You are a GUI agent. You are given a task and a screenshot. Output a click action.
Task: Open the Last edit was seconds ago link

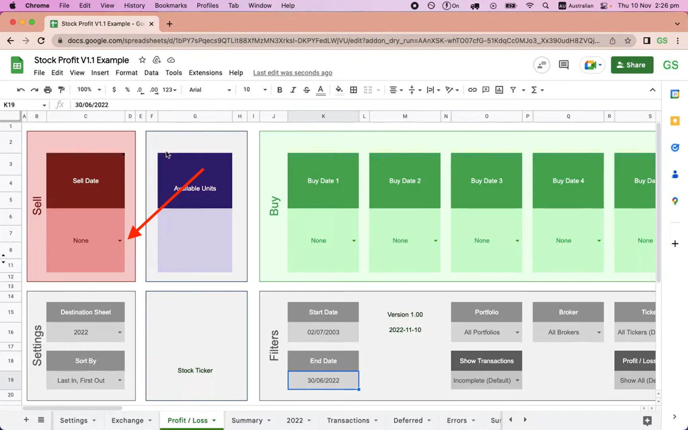click(x=293, y=72)
